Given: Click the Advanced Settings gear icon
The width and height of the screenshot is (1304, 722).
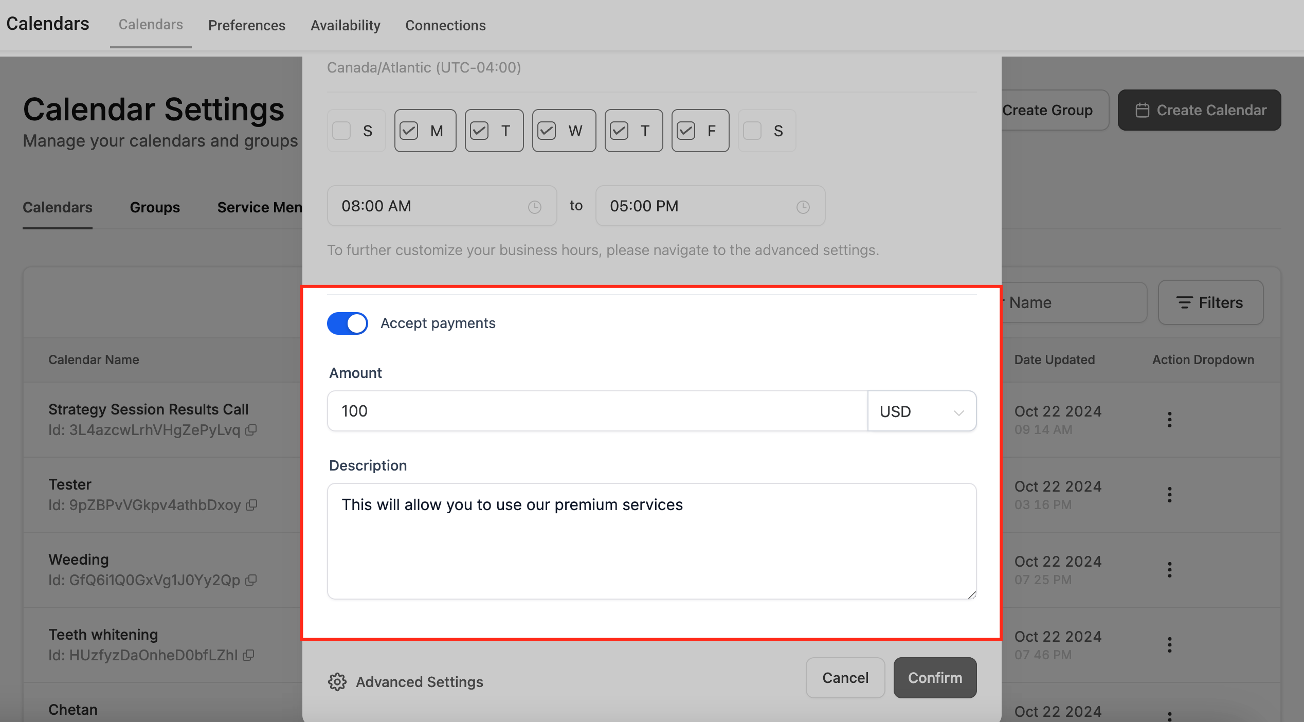Looking at the screenshot, I should [337, 682].
